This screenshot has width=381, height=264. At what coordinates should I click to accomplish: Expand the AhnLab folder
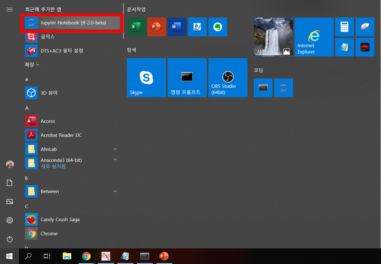pyautogui.click(x=72, y=149)
